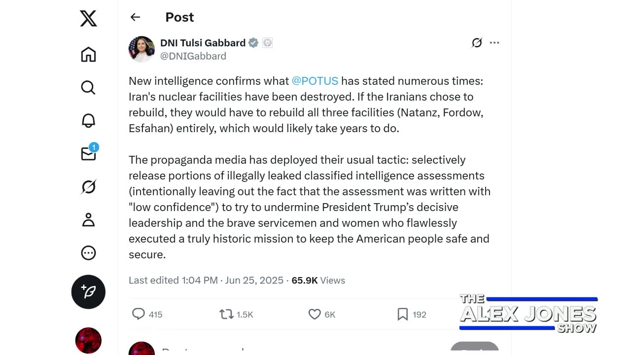Viewport: 631px width, 355px height.
Task: Go to Home via house icon
Action: point(88,54)
